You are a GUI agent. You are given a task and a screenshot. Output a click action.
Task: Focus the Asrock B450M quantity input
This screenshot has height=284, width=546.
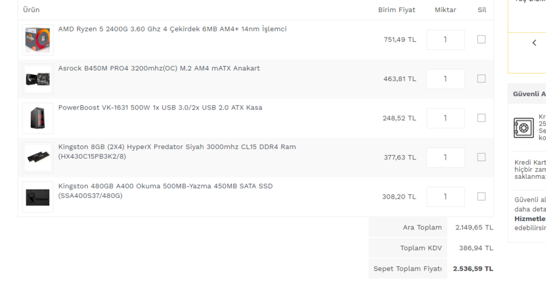(x=445, y=79)
